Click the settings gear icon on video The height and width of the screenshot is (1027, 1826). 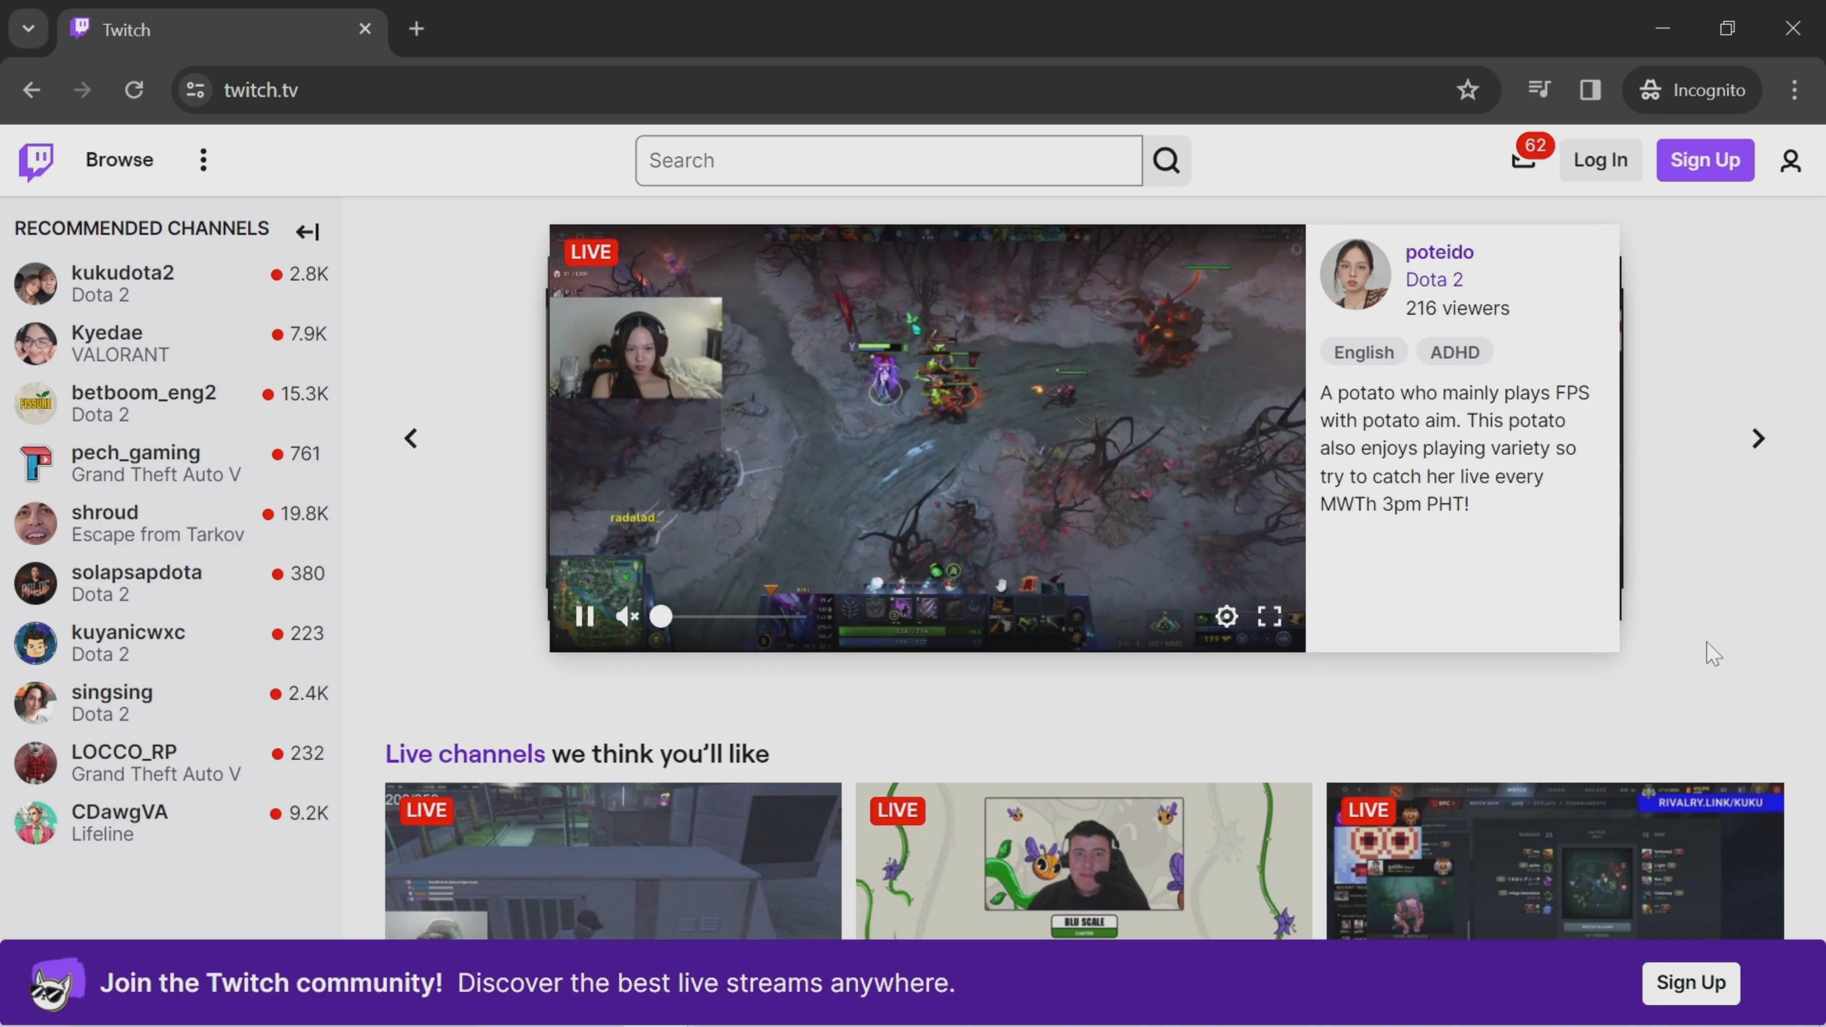point(1226,616)
